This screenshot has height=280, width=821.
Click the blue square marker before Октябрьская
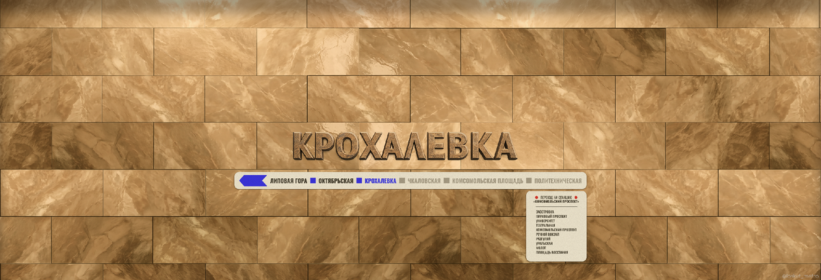(x=313, y=181)
